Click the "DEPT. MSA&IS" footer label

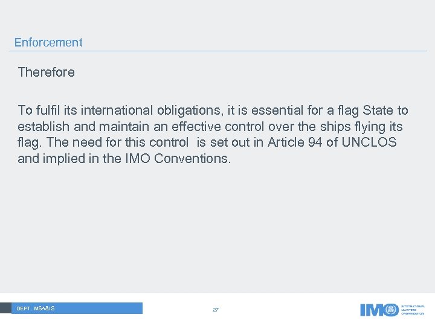click(x=35, y=308)
